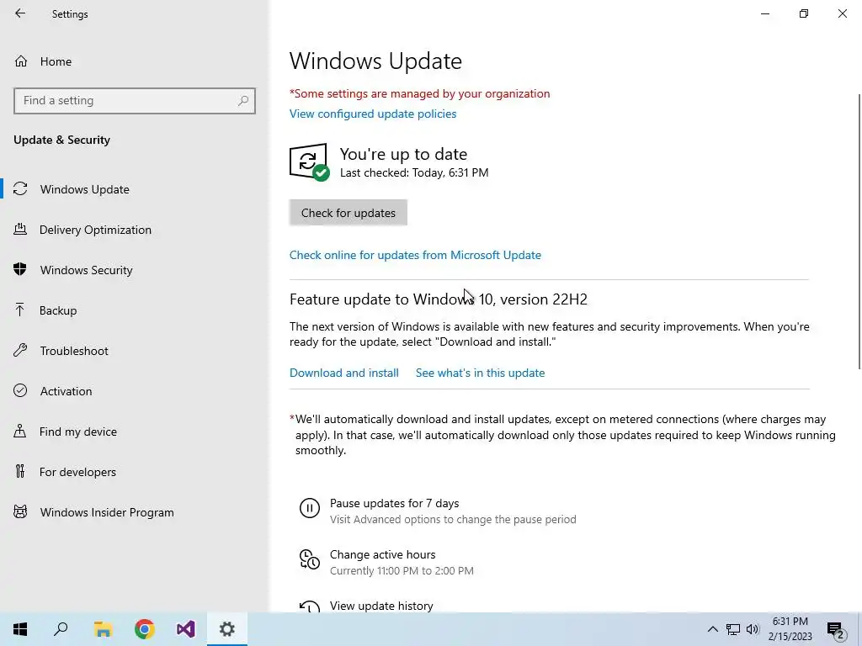
Task: Click 'Currently 11:00 PM to 2:00 PM' text
Action: pyautogui.click(x=402, y=571)
